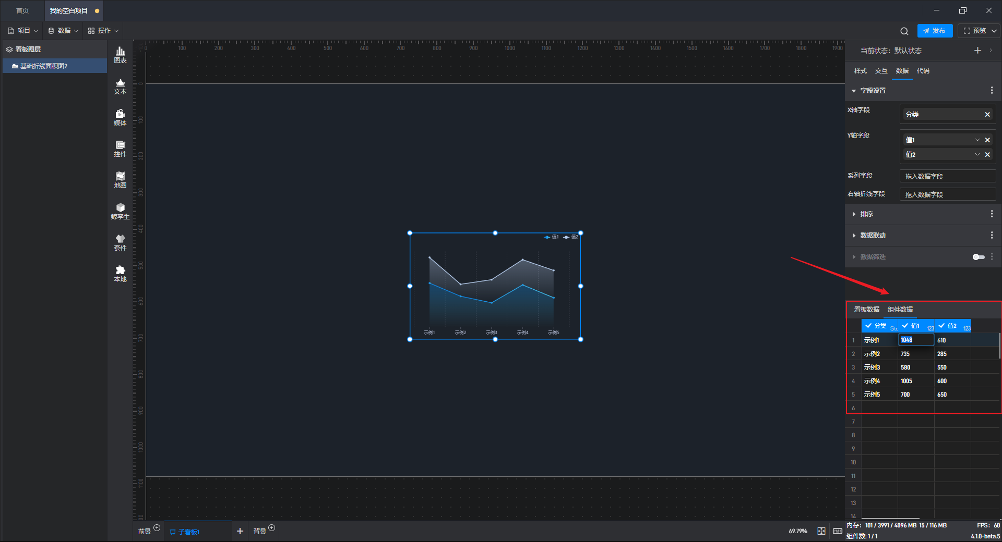Add a new state with plus icon

tap(977, 51)
